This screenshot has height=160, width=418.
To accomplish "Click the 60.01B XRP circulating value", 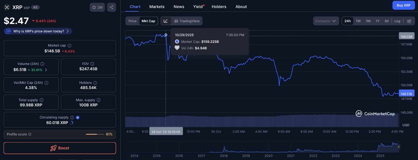I will (57, 123).
